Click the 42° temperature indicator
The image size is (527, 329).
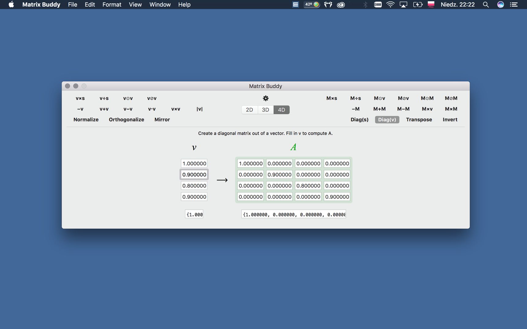click(x=312, y=4)
